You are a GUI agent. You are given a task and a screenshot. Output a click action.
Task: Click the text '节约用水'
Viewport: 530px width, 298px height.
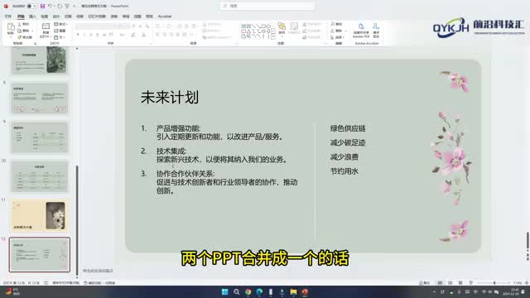tap(344, 171)
